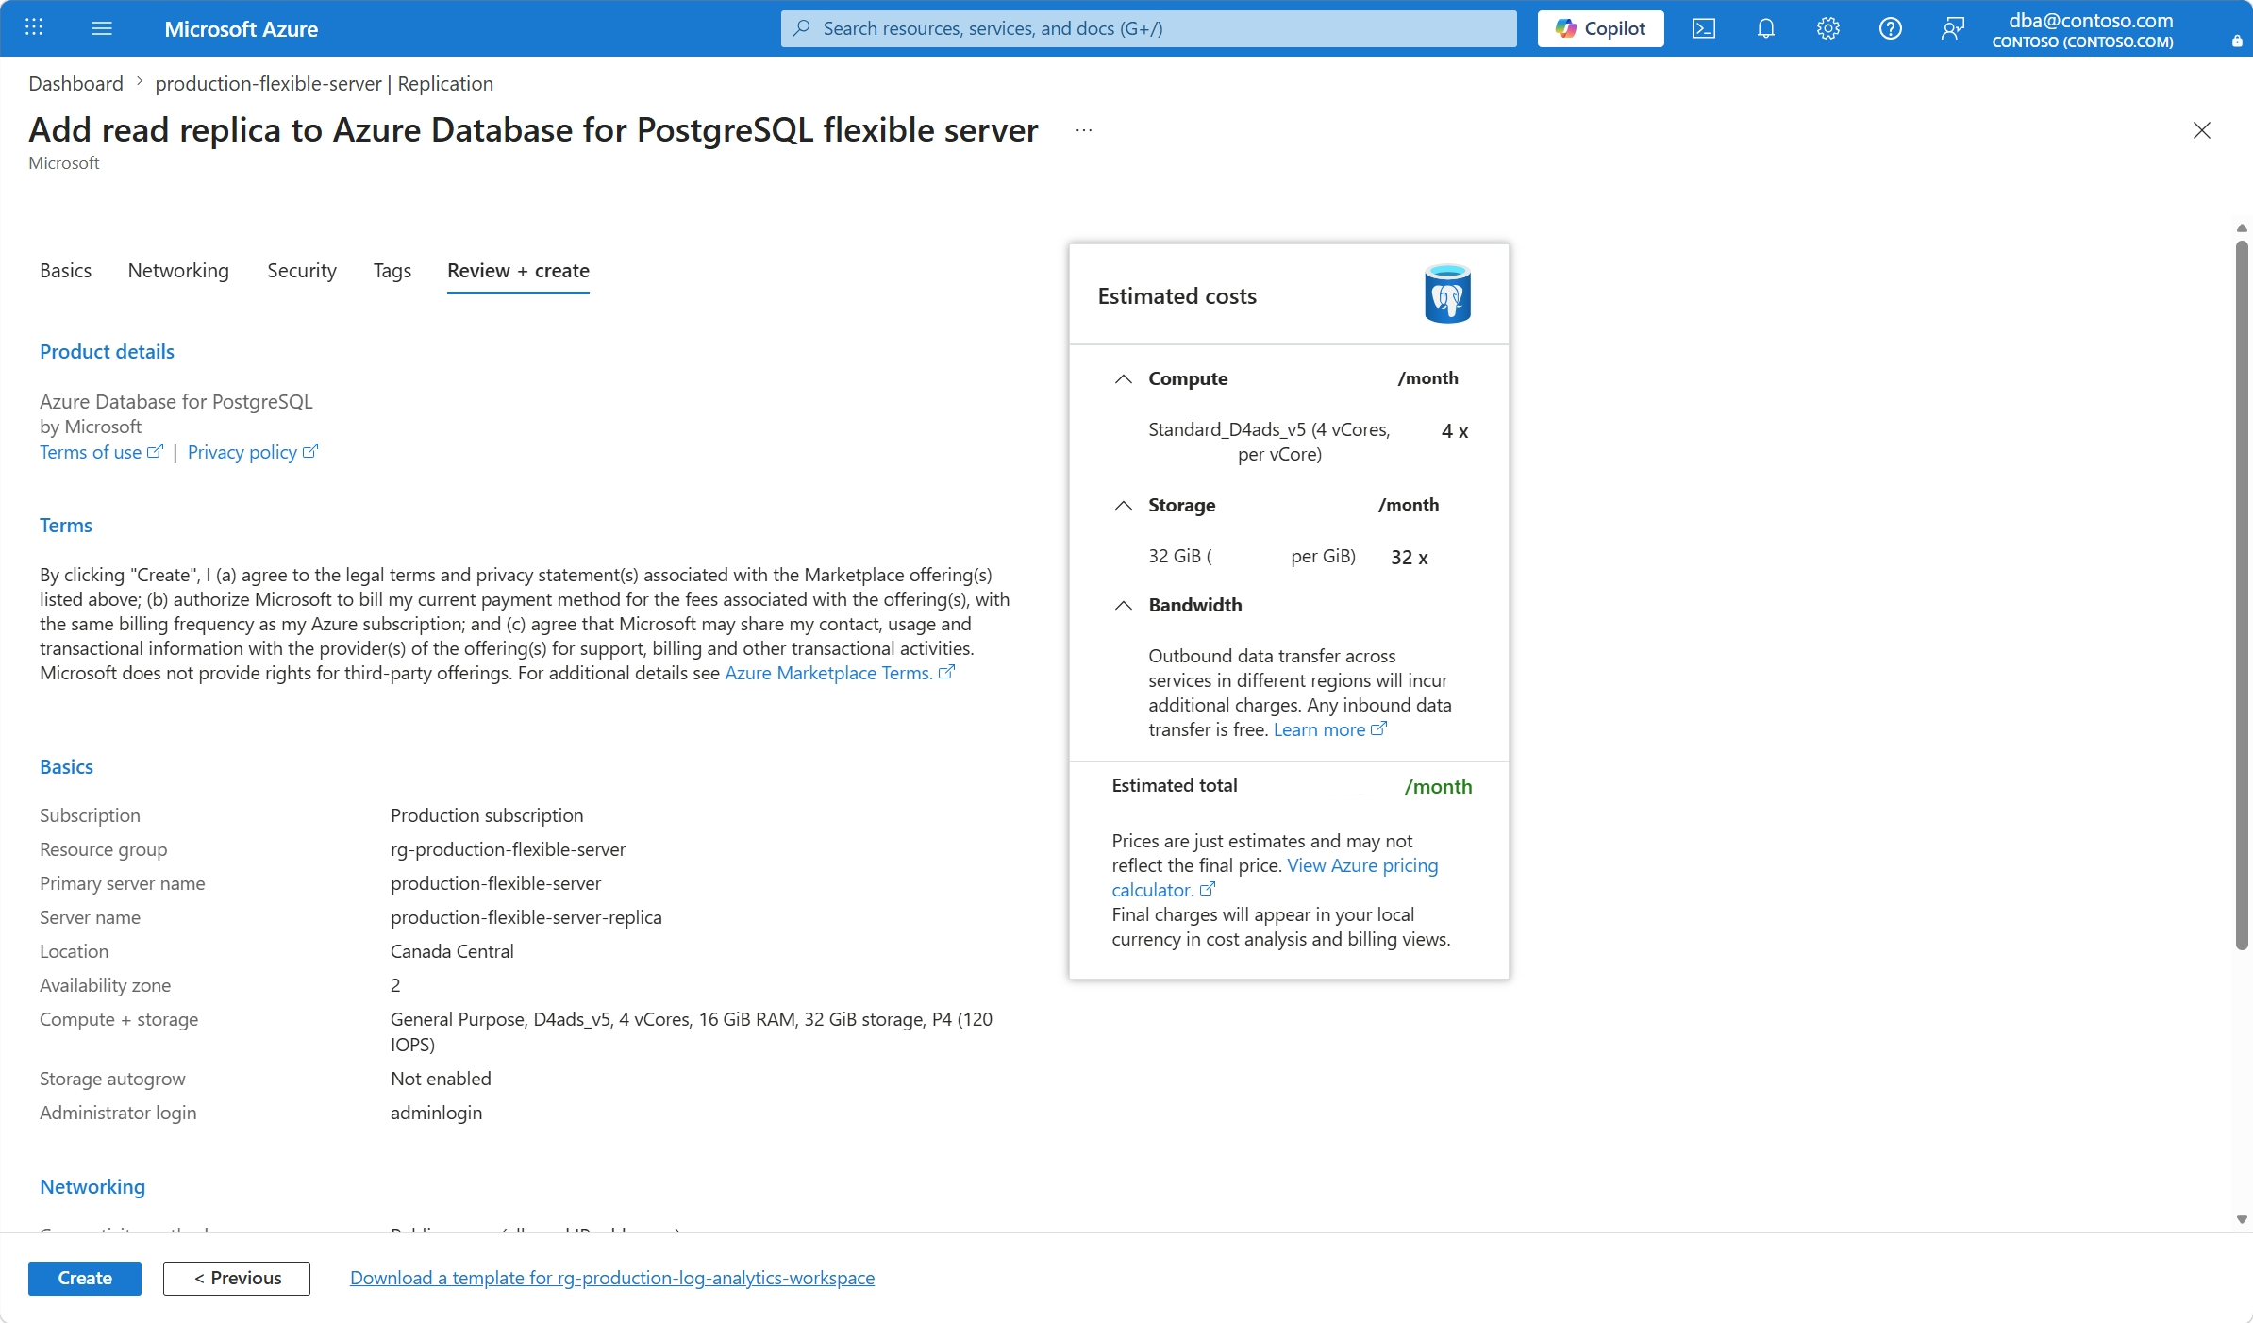Open the feedback icon in header
The height and width of the screenshot is (1323, 2253).
click(1952, 28)
